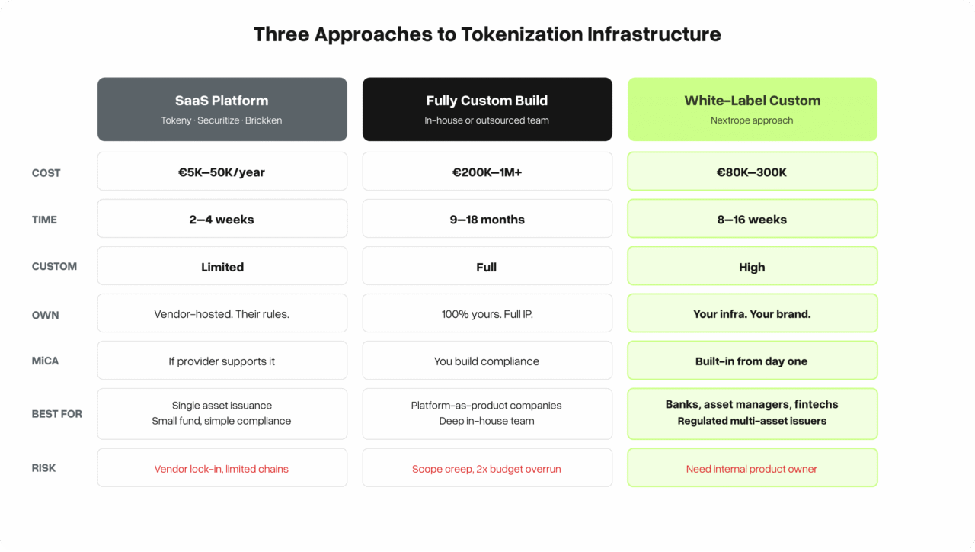Select the Vendor-hosted. Their rules. cell
975x552 pixels.
pos(222,313)
